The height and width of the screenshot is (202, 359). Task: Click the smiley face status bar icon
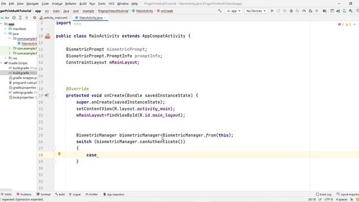[x=357, y=200]
